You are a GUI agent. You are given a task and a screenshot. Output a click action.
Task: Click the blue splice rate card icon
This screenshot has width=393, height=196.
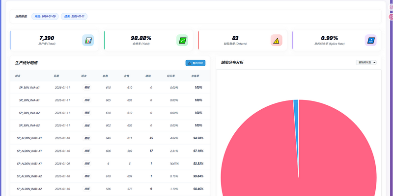pos(371,40)
